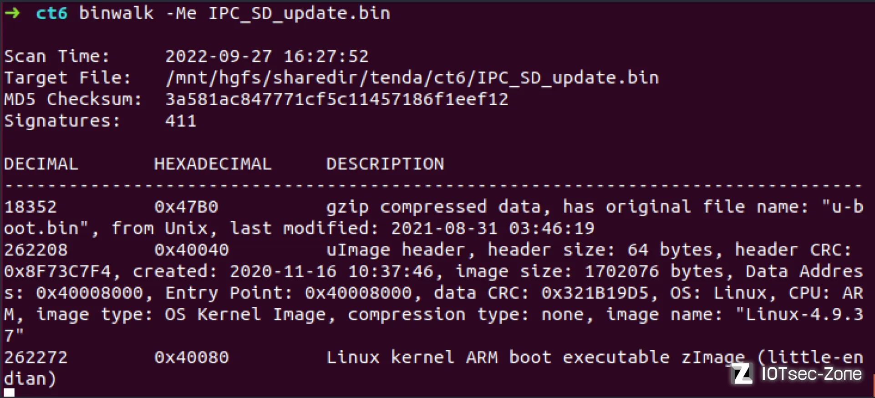Image resolution: width=875 pixels, height=398 pixels.
Task: Click the decimal offset 18352
Action: [x=31, y=207]
